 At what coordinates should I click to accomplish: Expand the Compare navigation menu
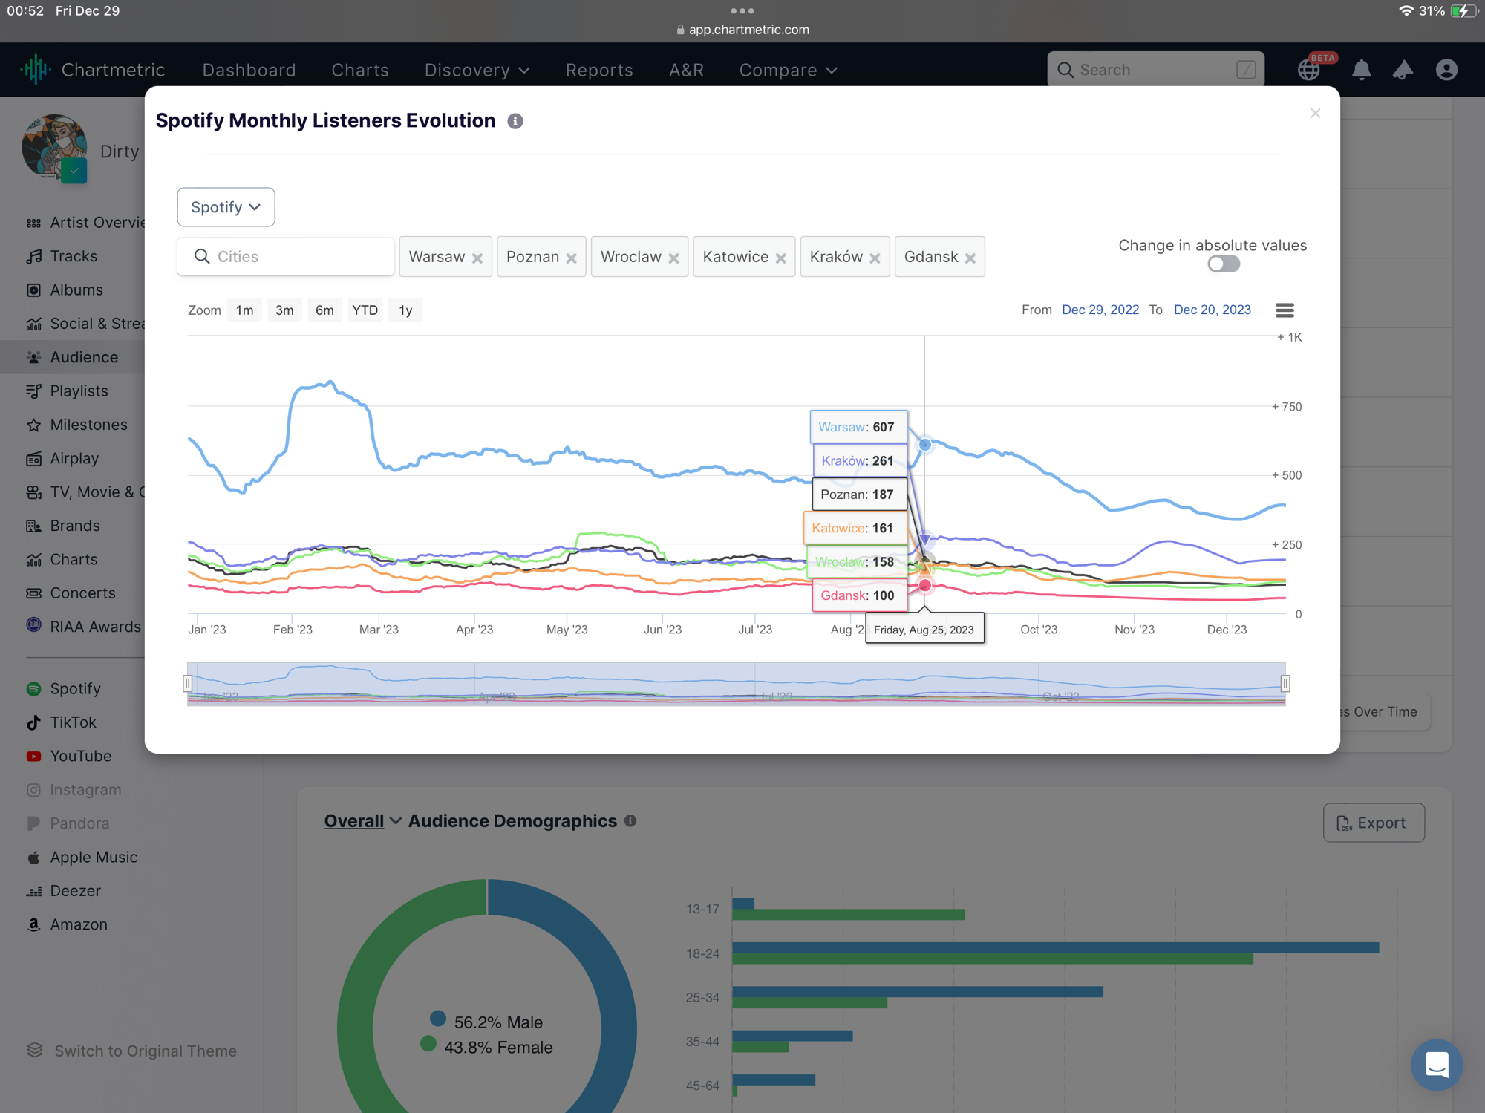pyautogui.click(x=788, y=70)
